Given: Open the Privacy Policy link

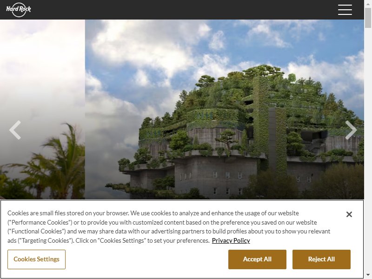Looking at the screenshot, I should click(231, 240).
